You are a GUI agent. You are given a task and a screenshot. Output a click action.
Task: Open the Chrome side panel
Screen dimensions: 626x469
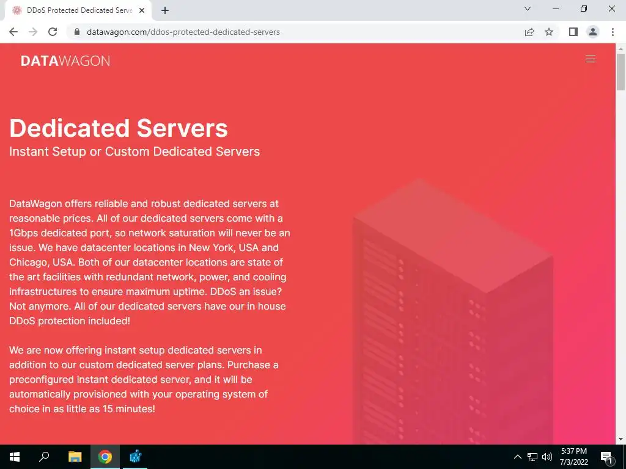click(x=573, y=32)
